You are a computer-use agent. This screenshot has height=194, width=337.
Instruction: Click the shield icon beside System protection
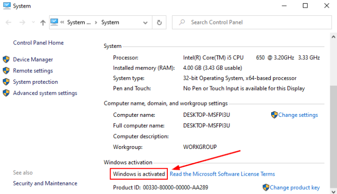pyautogui.click(x=6, y=81)
